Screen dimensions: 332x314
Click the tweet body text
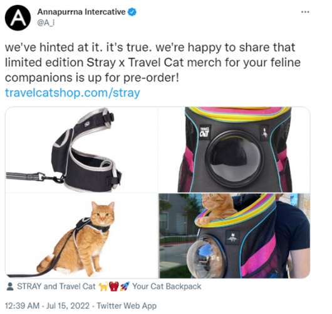152,63
